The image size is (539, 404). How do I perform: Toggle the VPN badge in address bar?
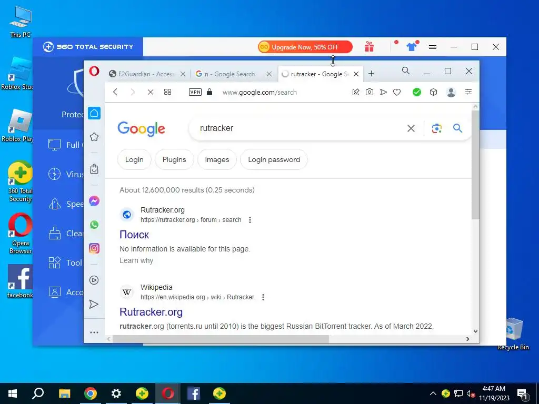point(195,92)
